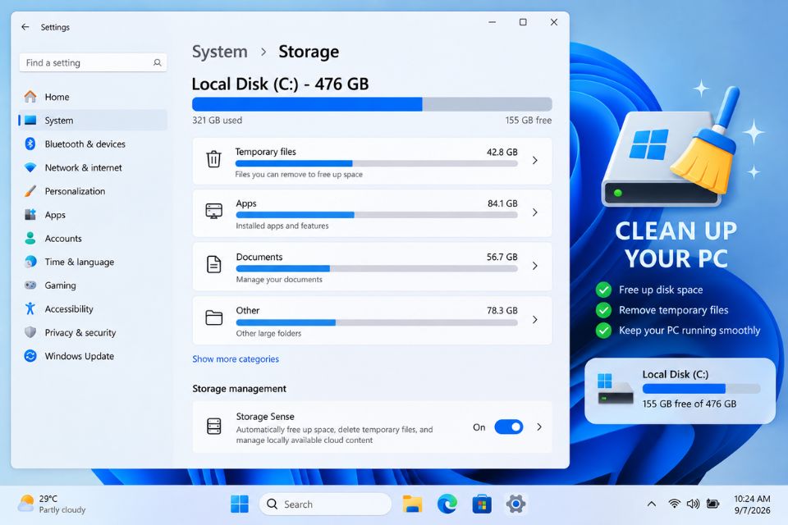788x525 pixels.
Task: Click the Privacy & security shield icon
Action: pyautogui.click(x=30, y=332)
